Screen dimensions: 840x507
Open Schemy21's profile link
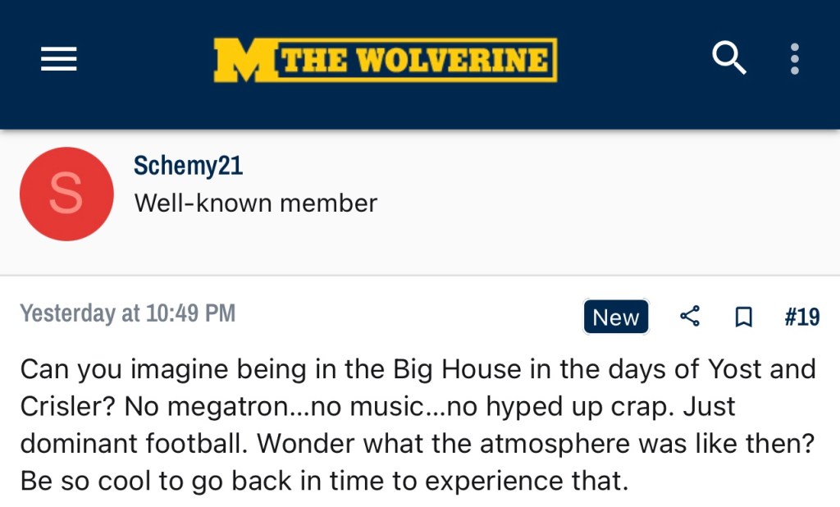[188, 165]
